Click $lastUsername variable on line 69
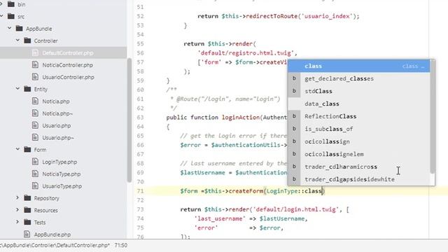Image resolution: width=448 pixels, height=252 pixels. [x=202, y=173]
